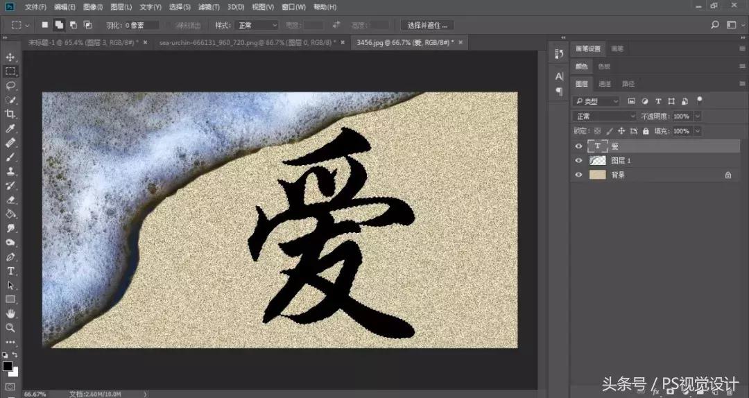Screen dimensions: 749x398
Task: Choose Intersect with selection mode
Action: click(87, 25)
